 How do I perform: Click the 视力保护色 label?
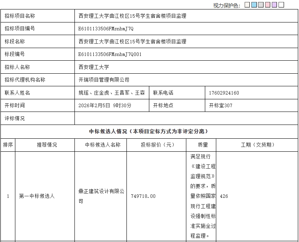[227, 6]
